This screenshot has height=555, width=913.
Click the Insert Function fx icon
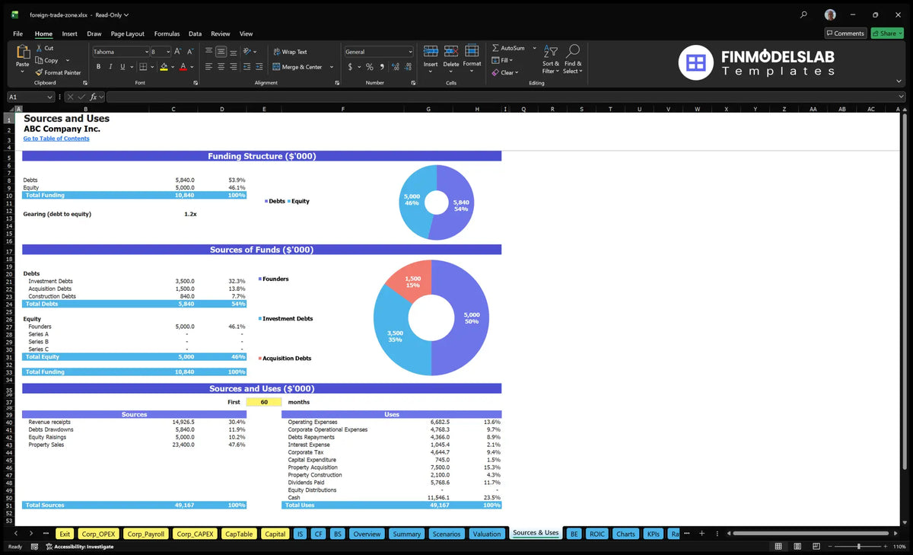click(94, 97)
